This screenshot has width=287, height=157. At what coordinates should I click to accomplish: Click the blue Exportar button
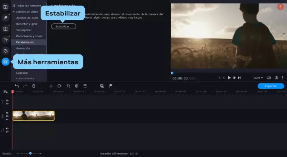pos(271,86)
